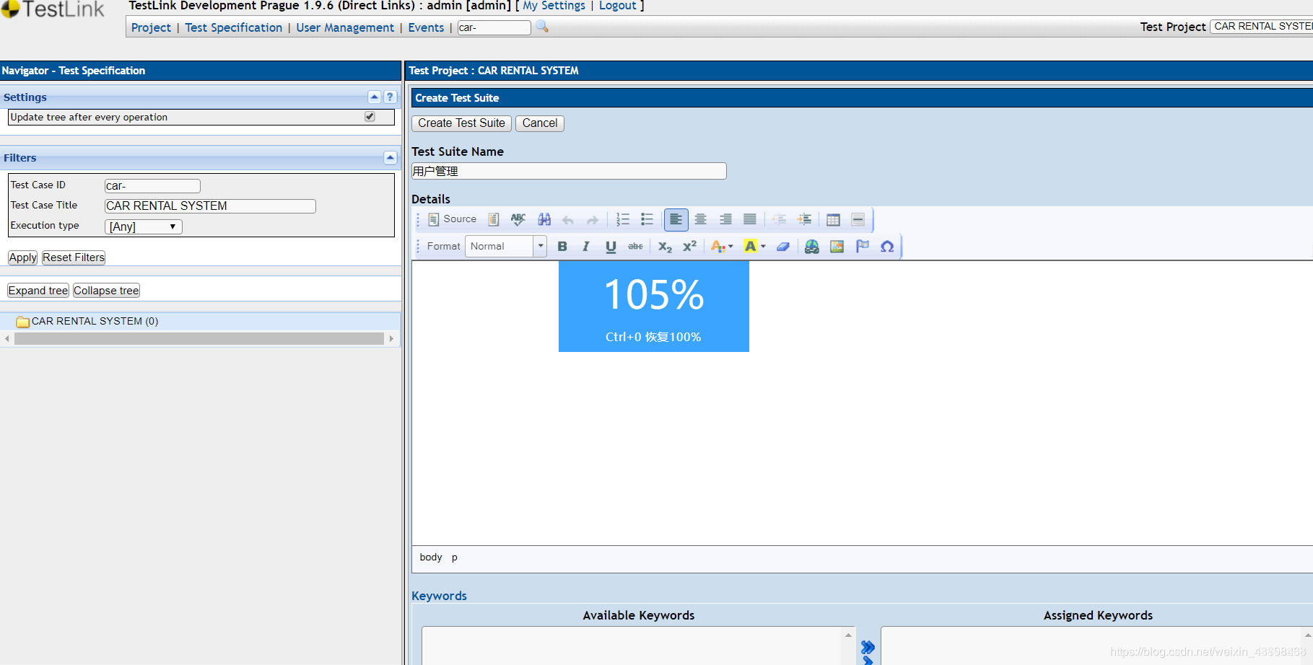Decrease indent in the editor
Image resolution: width=1313 pixels, height=665 pixels.
point(780,219)
